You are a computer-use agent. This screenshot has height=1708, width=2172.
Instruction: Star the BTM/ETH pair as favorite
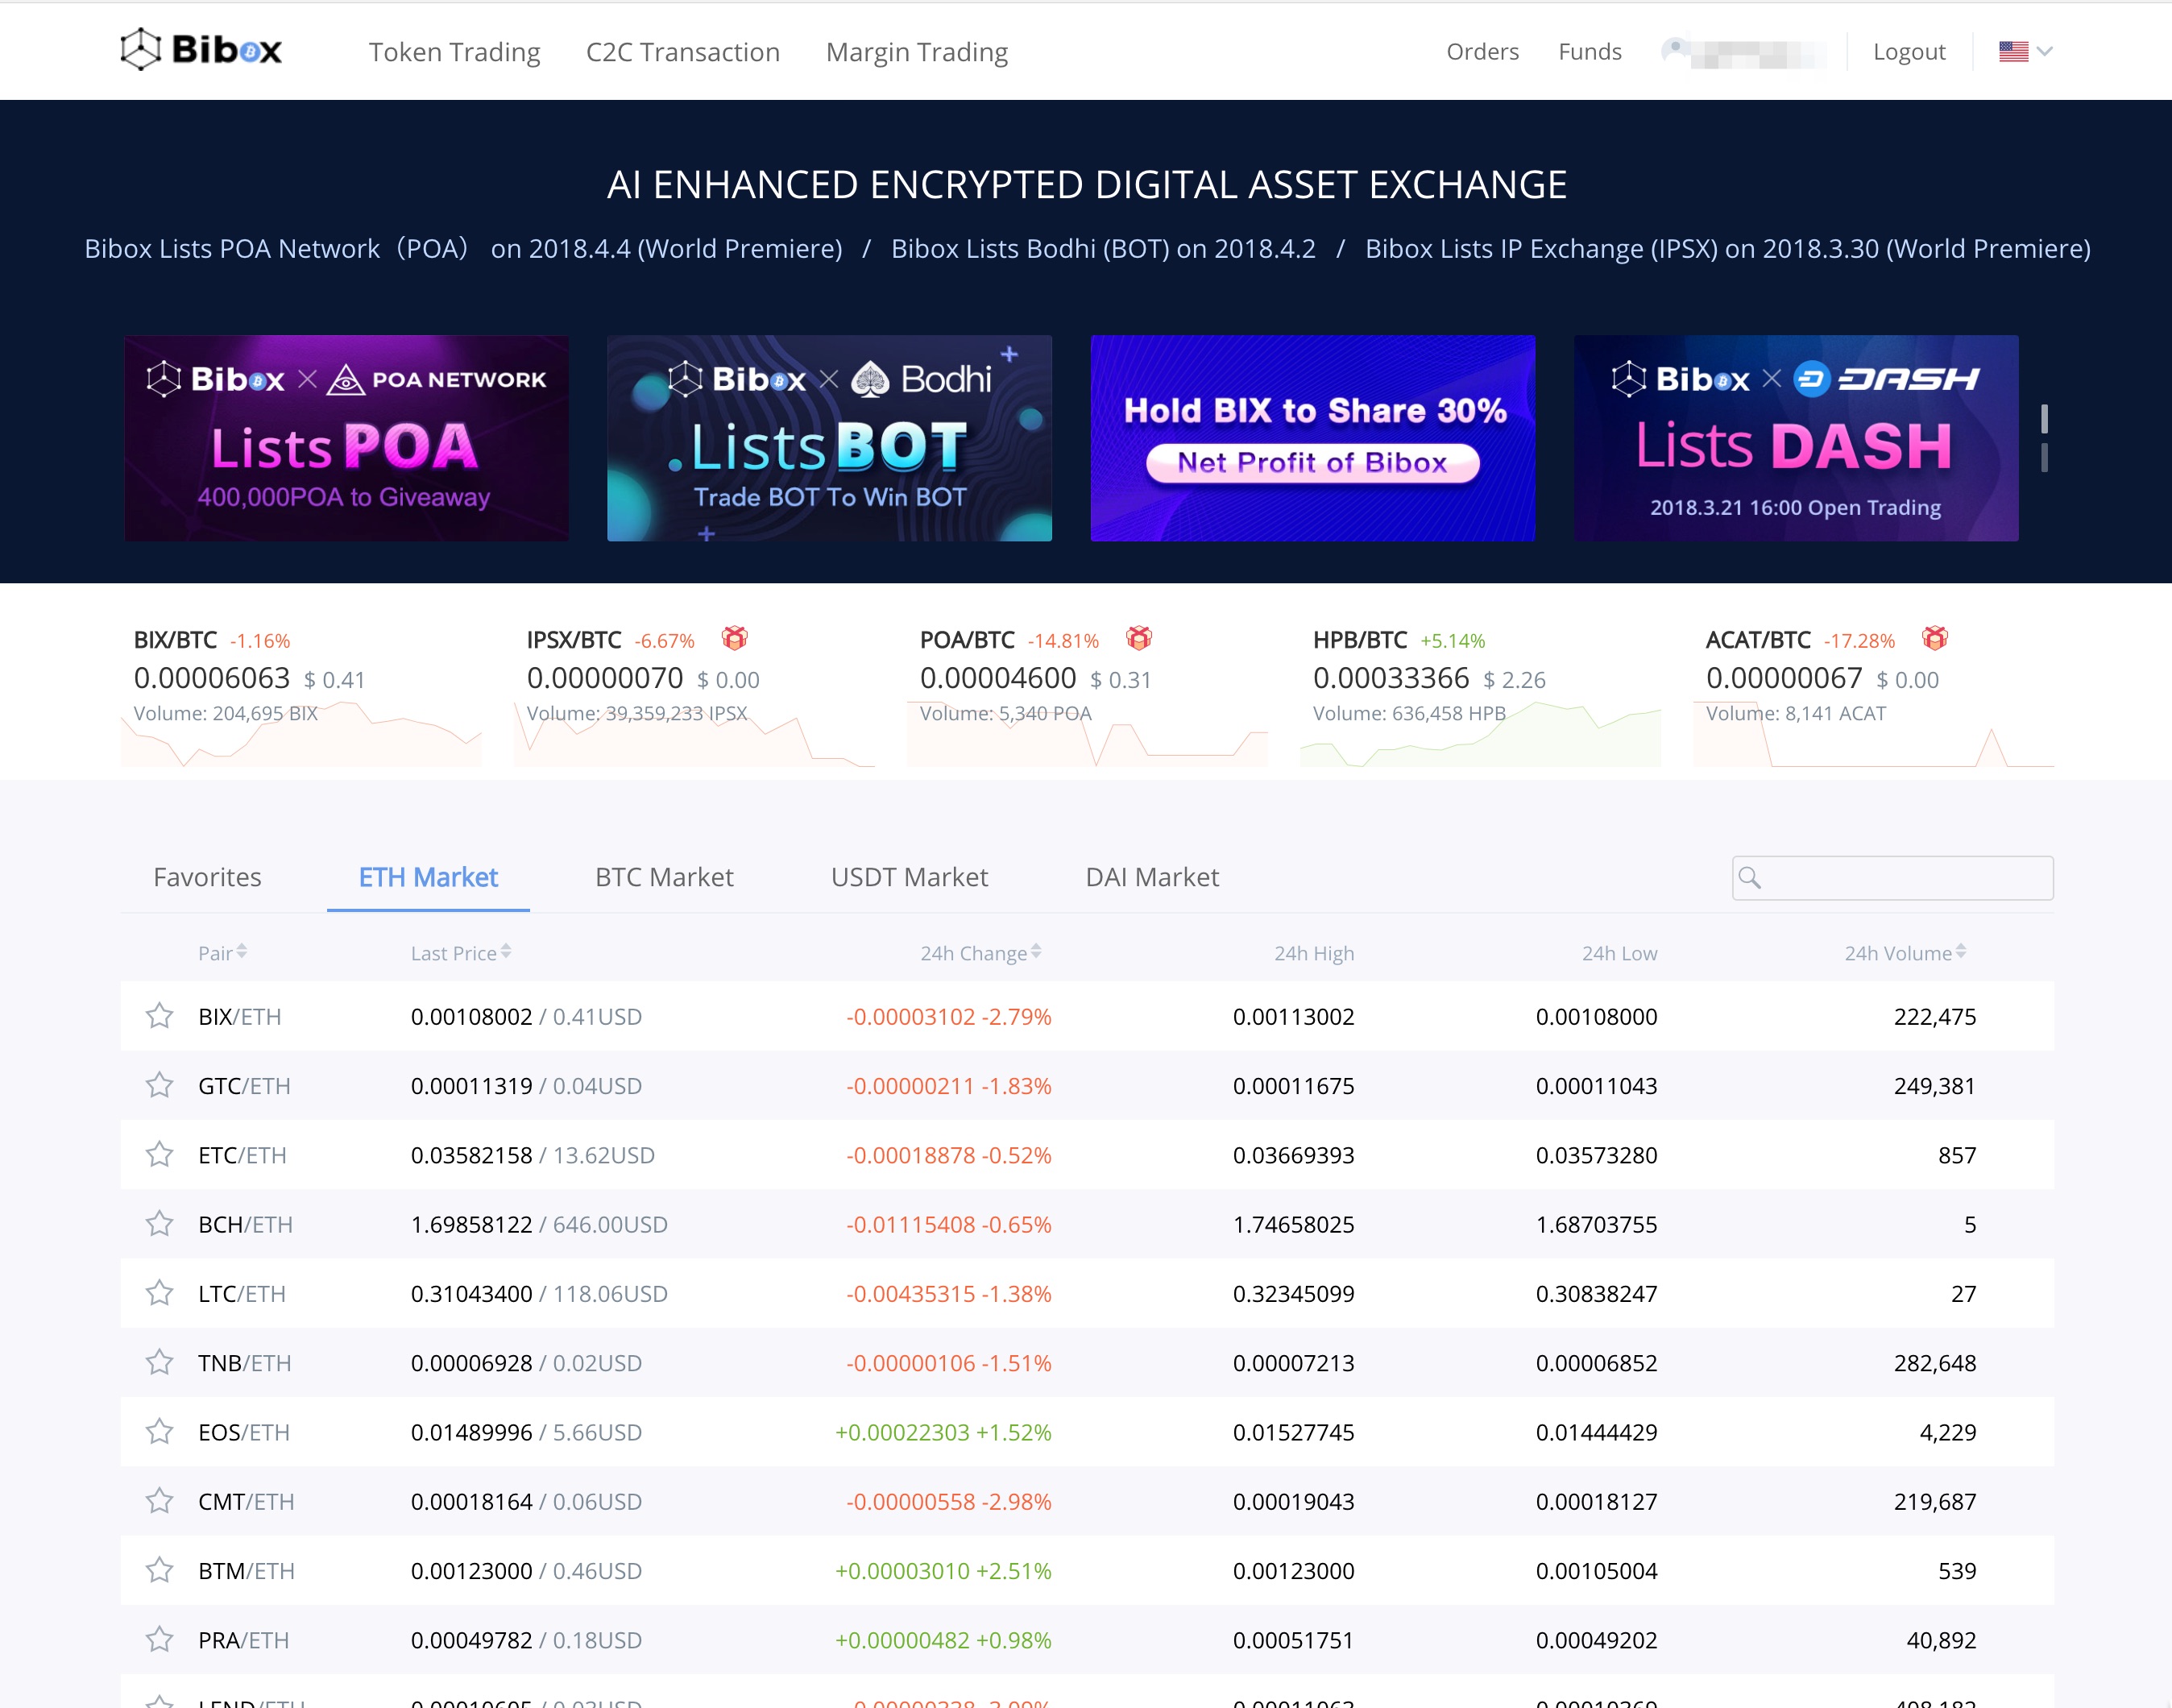click(159, 1570)
